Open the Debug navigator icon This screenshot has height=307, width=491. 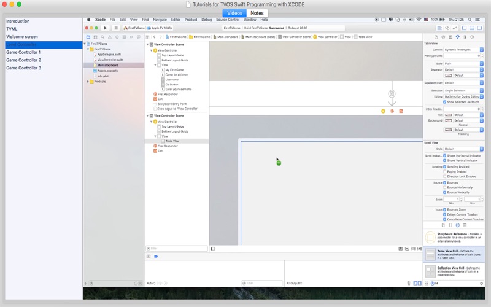coord(125,37)
